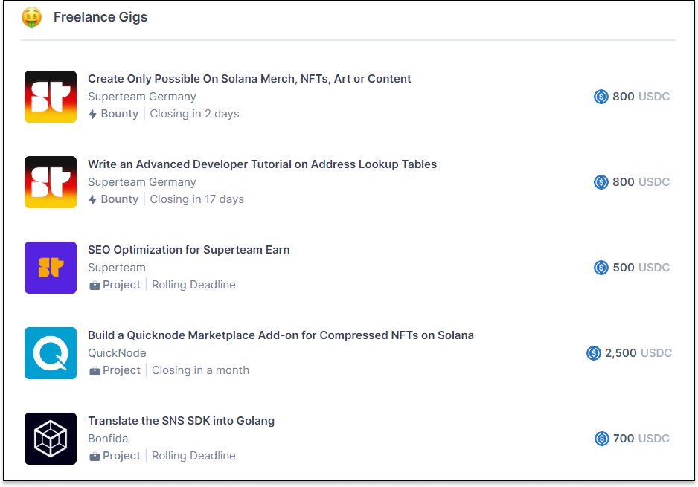Click Project label on the SEO Optimization gig
This screenshot has width=698, height=487.
point(121,285)
